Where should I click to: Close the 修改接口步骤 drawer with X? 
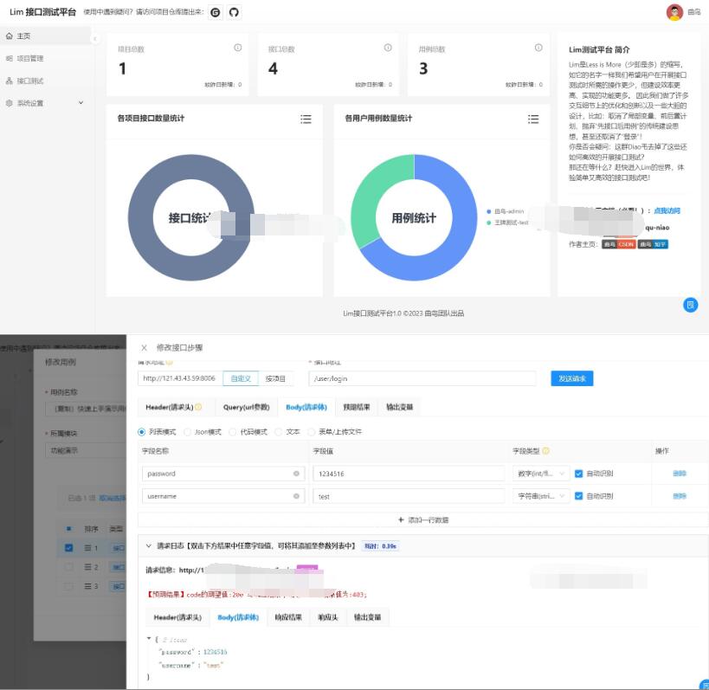tap(144, 347)
